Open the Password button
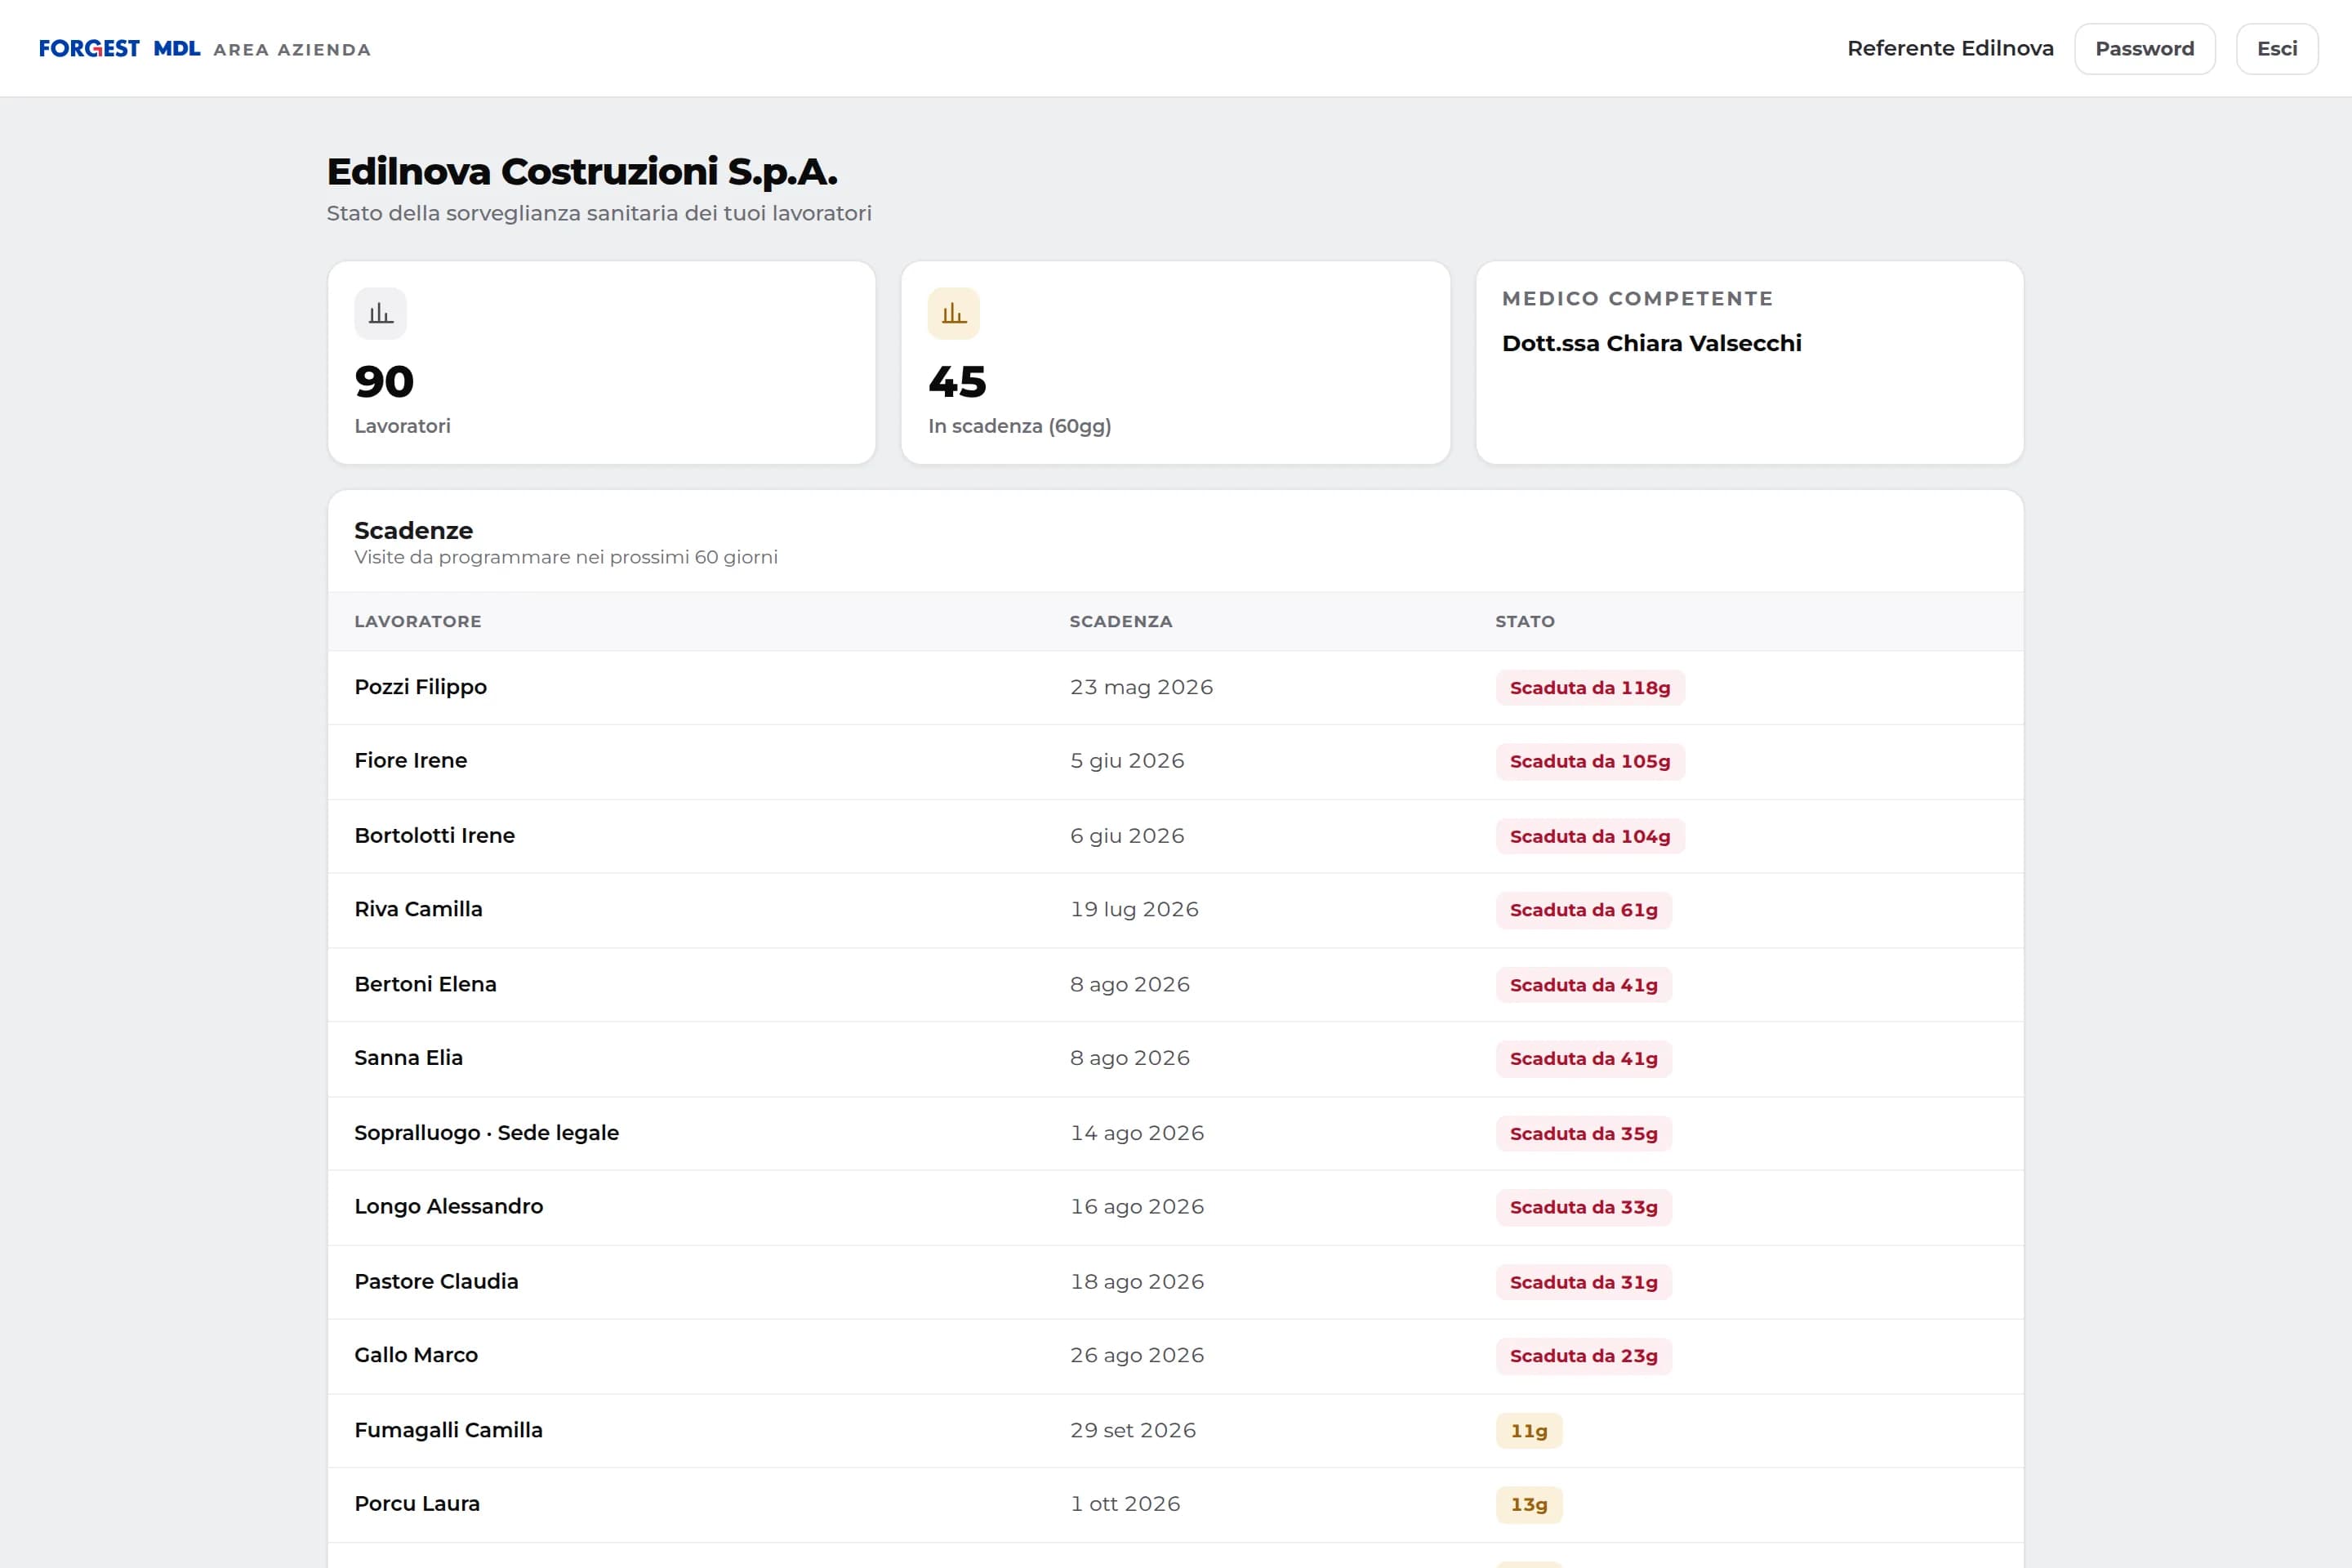The image size is (2352, 1568). click(x=2144, y=48)
